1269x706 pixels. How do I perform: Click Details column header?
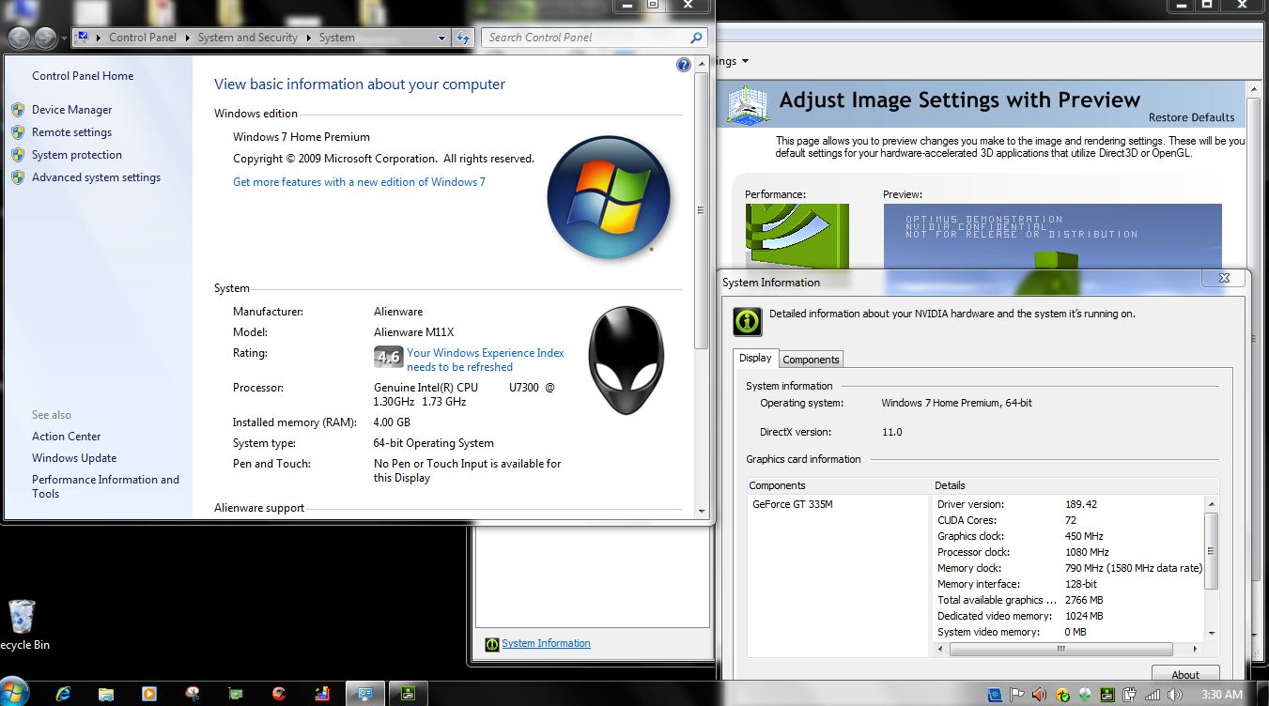coord(1076,485)
